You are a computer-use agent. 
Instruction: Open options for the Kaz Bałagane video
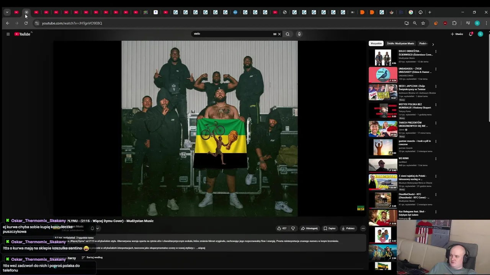coord(436,212)
